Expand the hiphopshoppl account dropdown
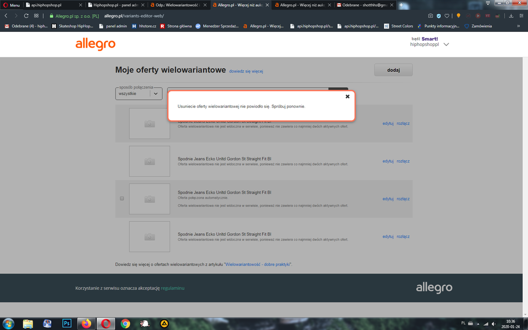 446,44
